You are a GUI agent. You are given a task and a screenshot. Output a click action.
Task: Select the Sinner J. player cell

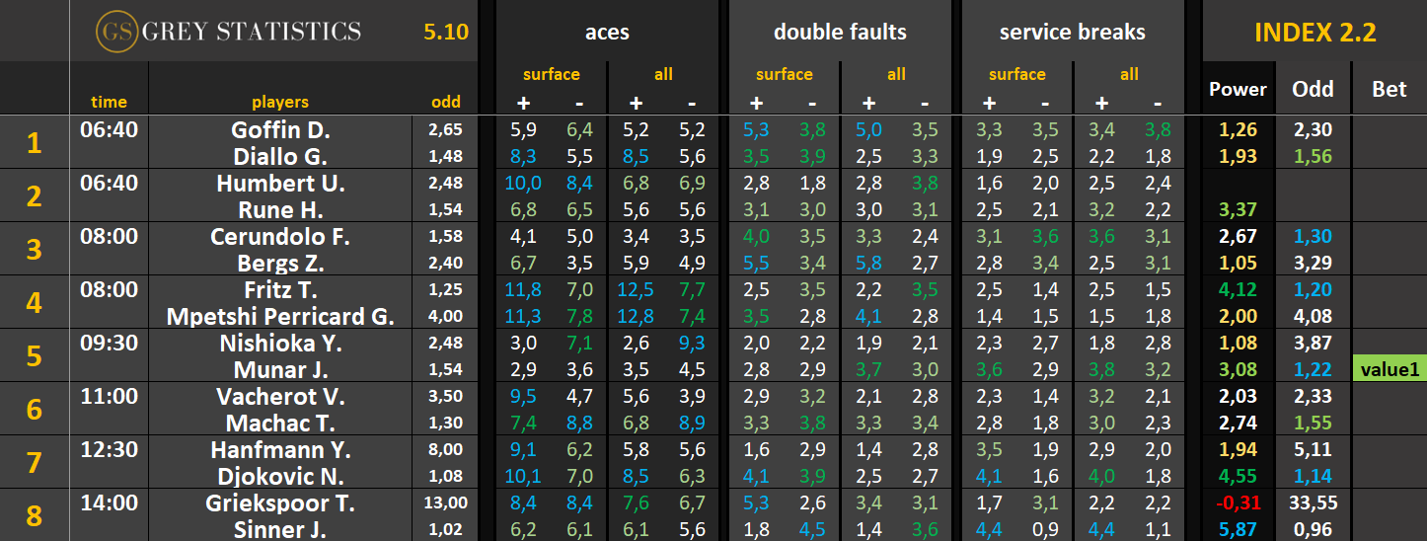coord(280,530)
